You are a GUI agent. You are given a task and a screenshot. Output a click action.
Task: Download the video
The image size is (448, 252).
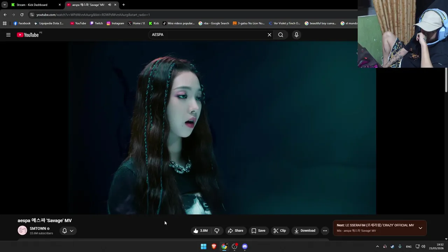click(x=305, y=231)
